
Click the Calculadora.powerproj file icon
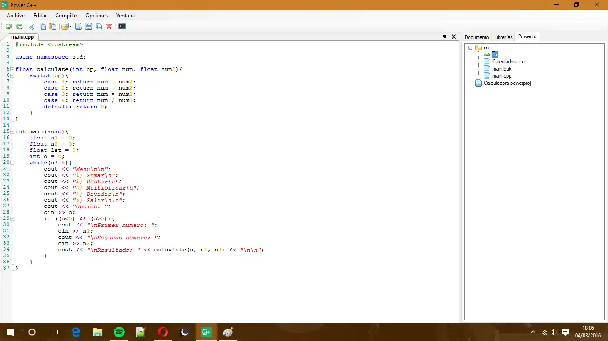coord(478,83)
